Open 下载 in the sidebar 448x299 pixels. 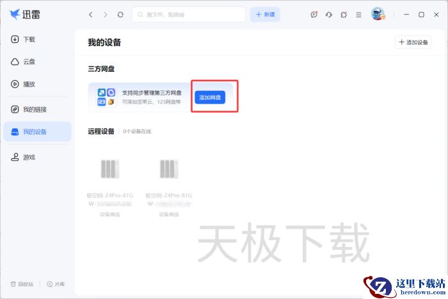(37, 39)
